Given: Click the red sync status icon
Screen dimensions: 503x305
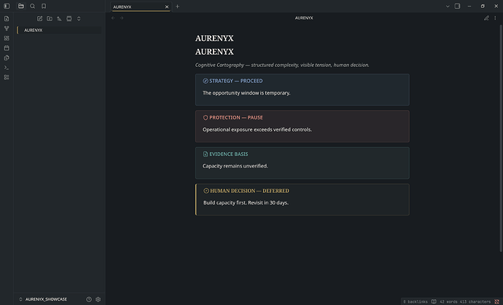Looking at the screenshot, I should [x=497, y=301].
